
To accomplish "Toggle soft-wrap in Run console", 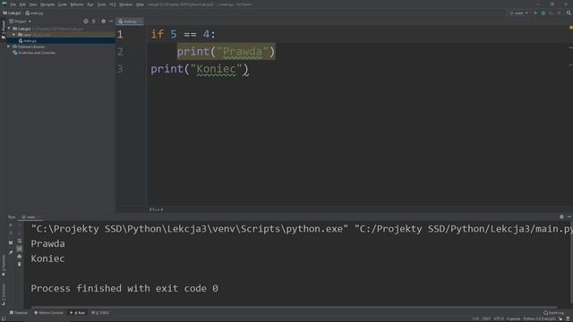I will click(20, 241).
